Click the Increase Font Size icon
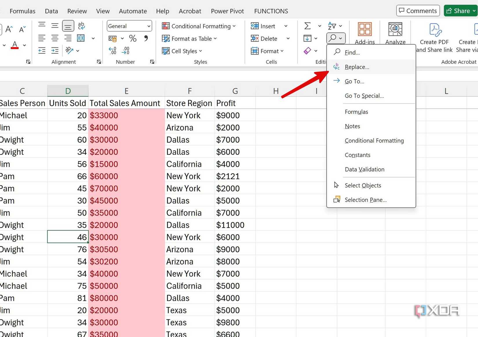This screenshot has height=337, width=478. click(x=9, y=29)
